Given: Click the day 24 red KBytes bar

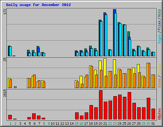Looking at the screenshot, I should pyautogui.click(x=120, y=107).
